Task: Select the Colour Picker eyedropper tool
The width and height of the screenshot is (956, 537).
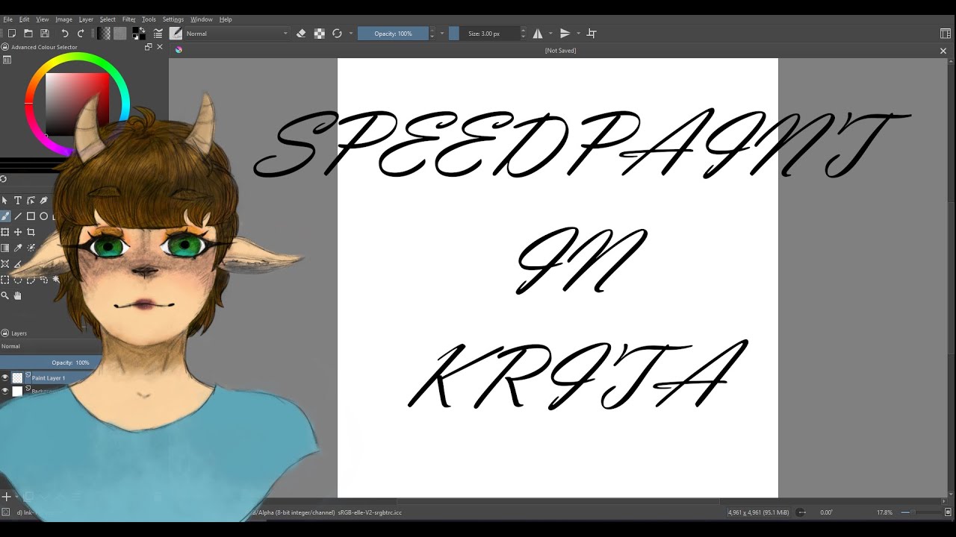Action: click(18, 248)
